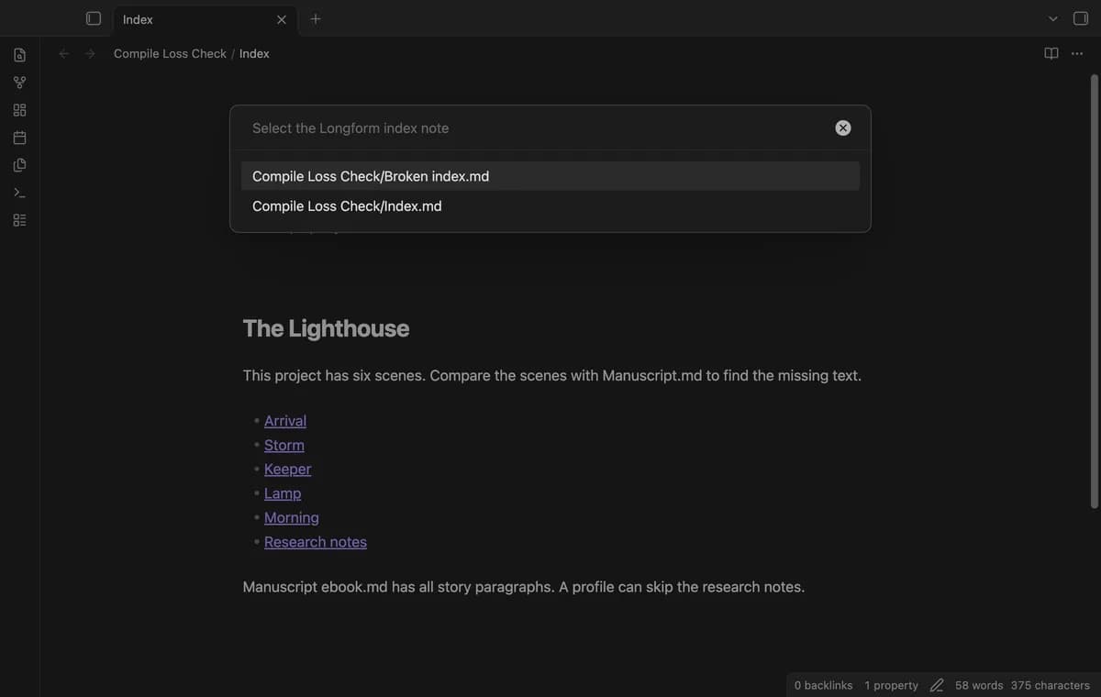Navigate forward with right arrow
The height and width of the screenshot is (697, 1101).
click(x=90, y=53)
